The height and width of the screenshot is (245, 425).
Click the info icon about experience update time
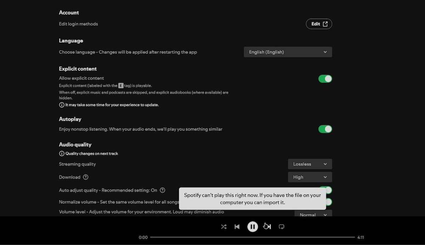click(x=62, y=105)
